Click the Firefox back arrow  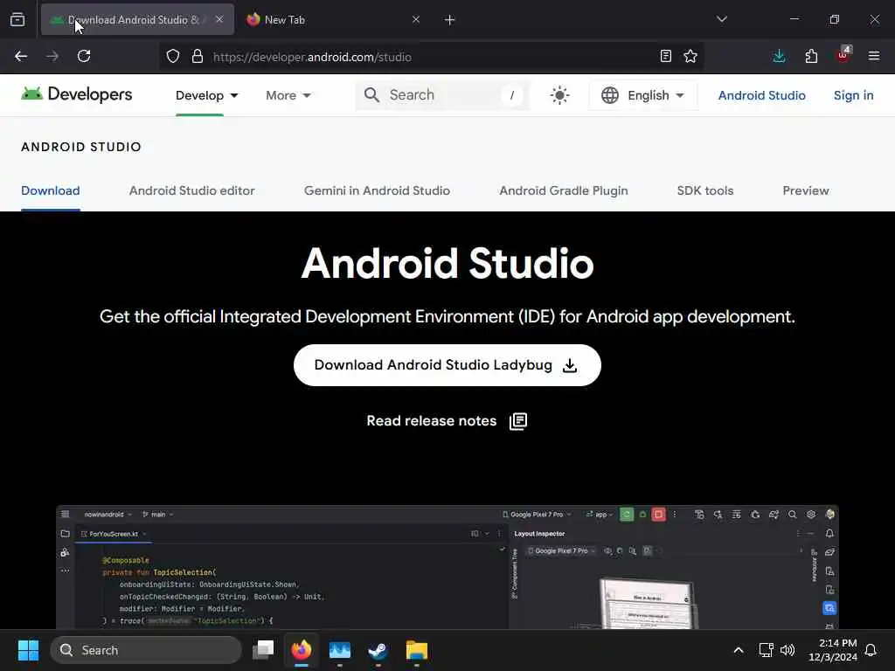21,56
